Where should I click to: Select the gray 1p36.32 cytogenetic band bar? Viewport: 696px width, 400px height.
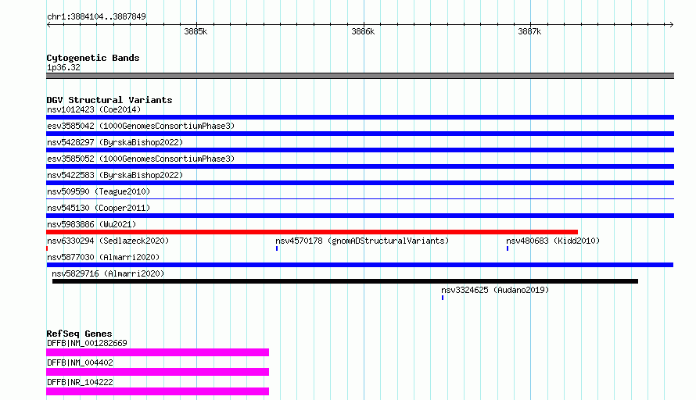point(360,76)
